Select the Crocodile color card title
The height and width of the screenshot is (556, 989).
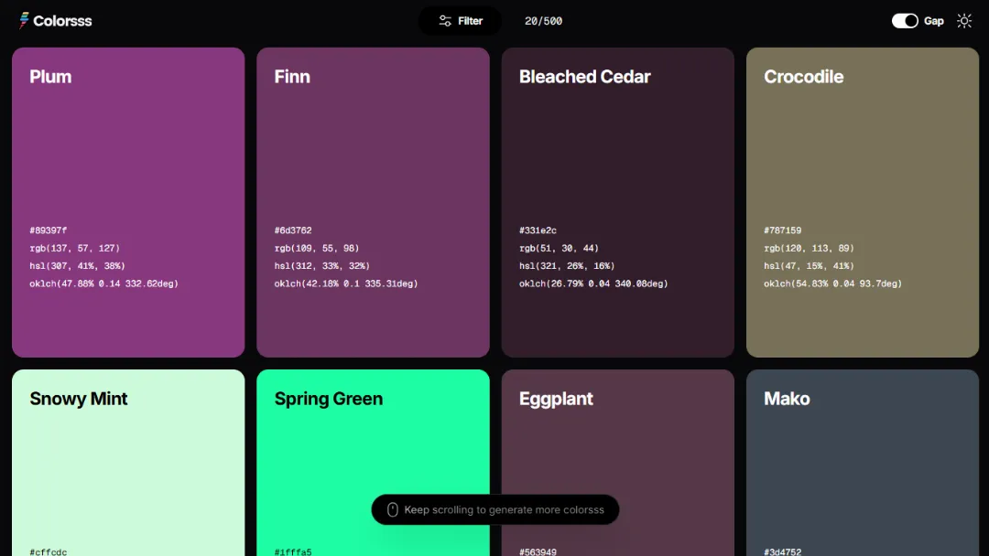(804, 77)
